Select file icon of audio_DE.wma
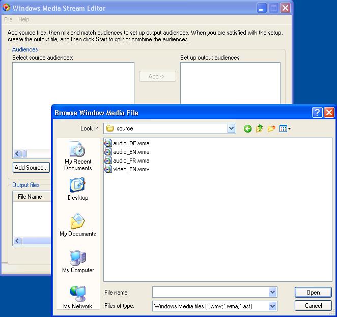The image size is (337, 317). click(108, 143)
